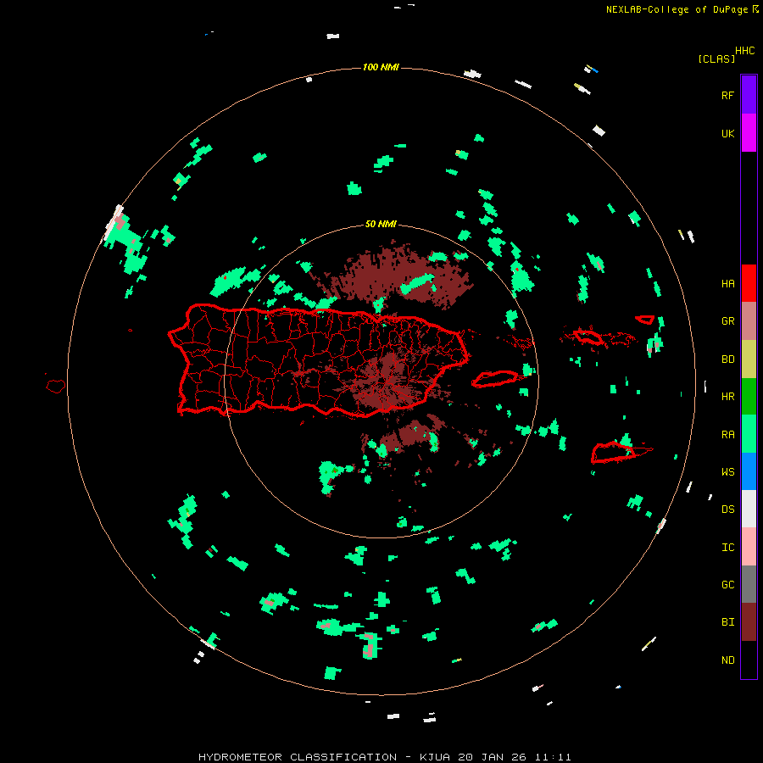Click the HHC product label
This screenshot has width=763, height=763.
pyautogui.click(x=744, y=51)
